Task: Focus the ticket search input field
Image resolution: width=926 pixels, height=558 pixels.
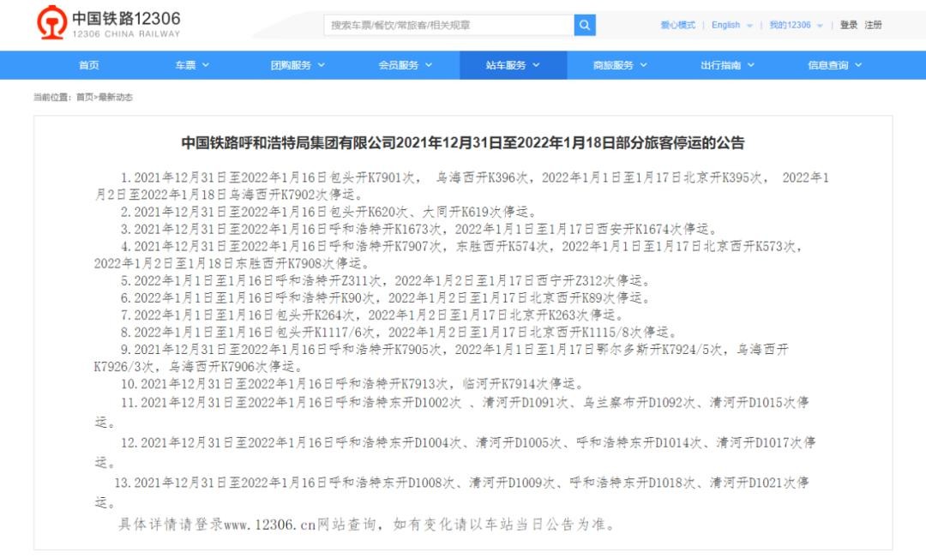Action: (448, 26)
